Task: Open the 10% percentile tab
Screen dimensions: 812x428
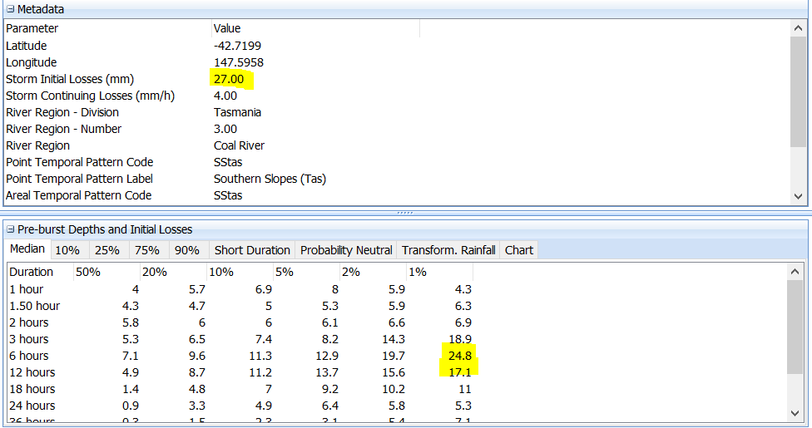Action: [x=67, y=250]
